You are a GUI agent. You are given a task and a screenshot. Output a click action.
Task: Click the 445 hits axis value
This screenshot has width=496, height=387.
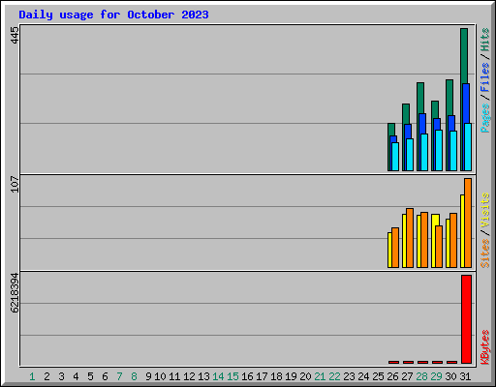pos(15,36)
